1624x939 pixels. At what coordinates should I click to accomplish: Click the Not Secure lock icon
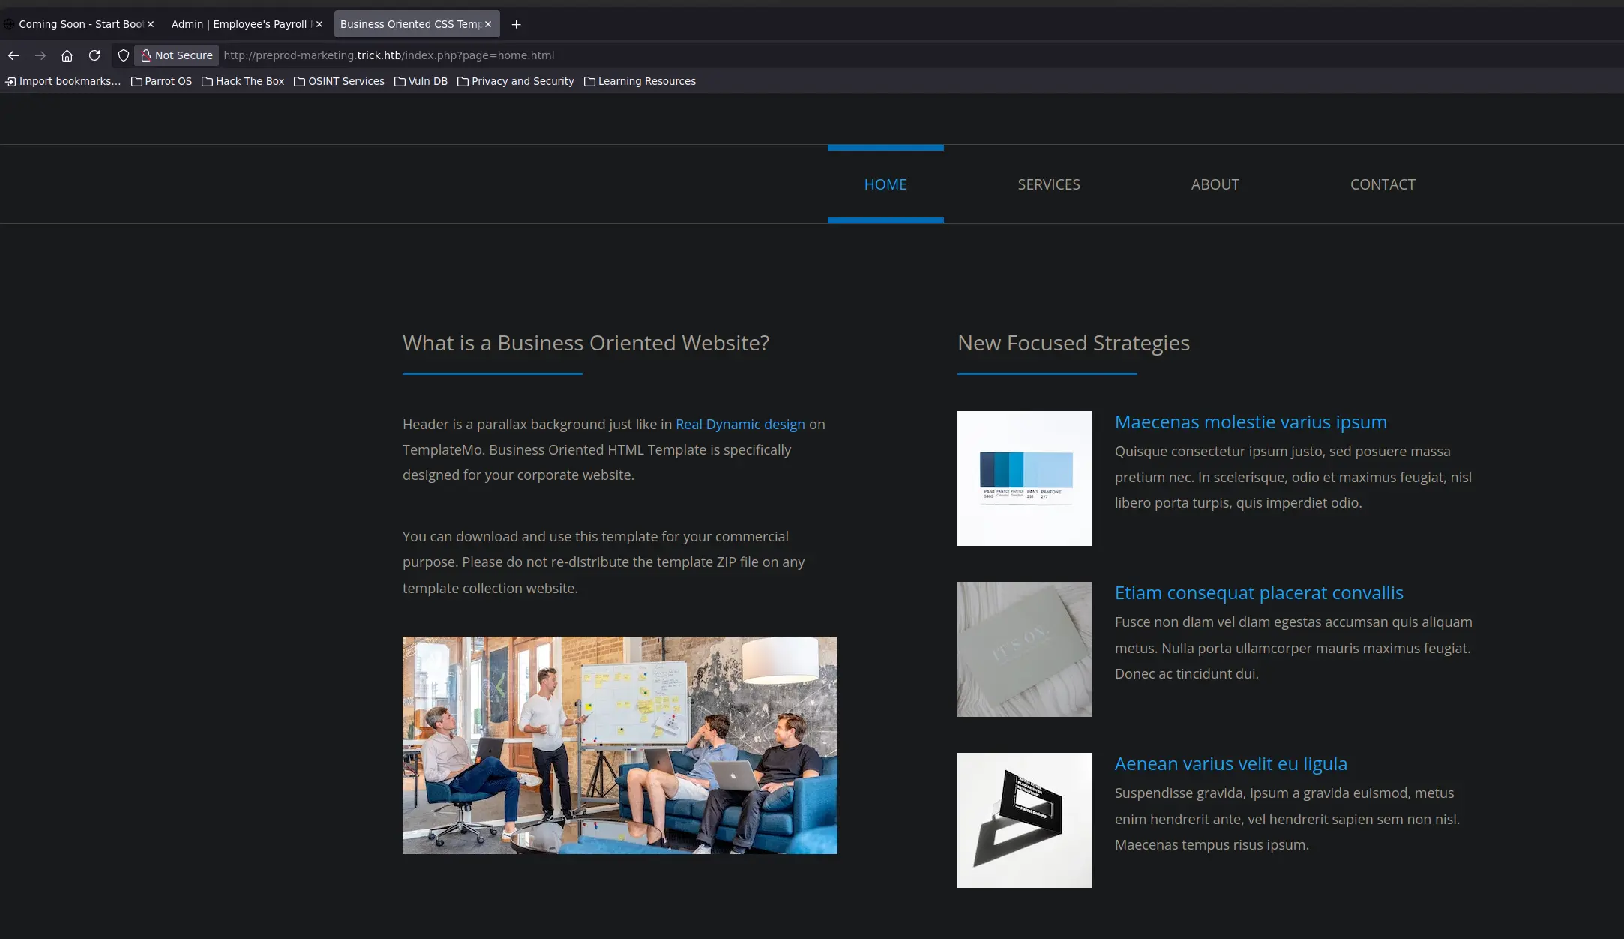146,55
